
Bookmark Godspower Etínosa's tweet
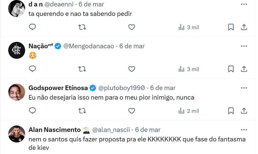pos(231,111)
